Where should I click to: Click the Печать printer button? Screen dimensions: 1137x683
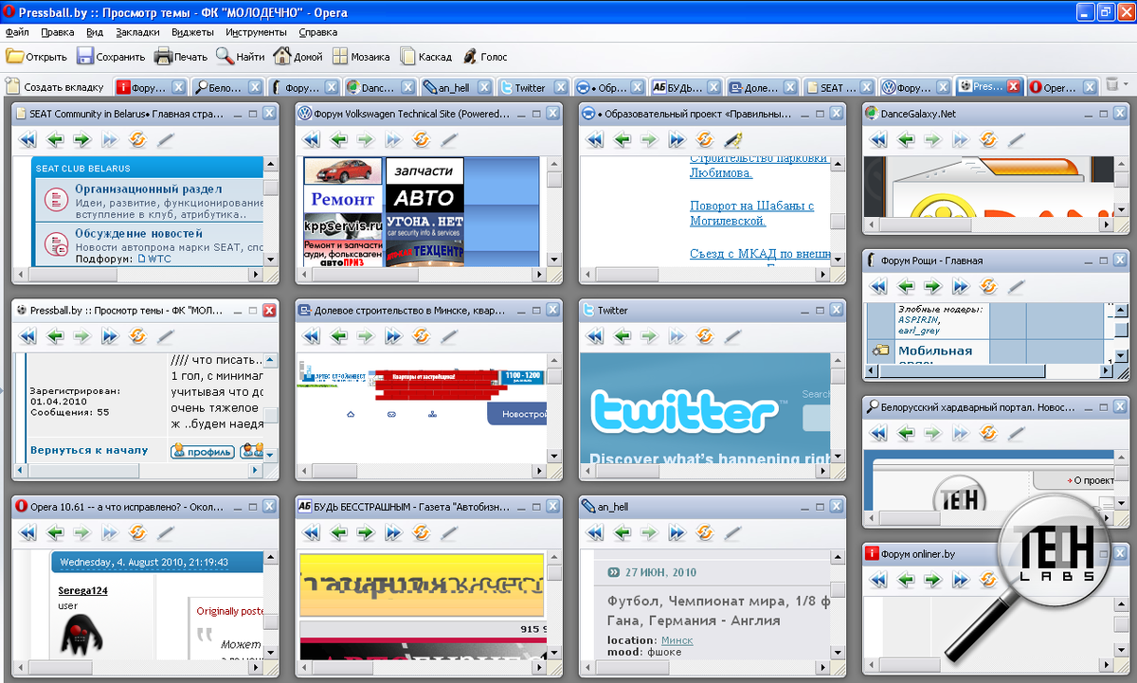tap(180, 56)
